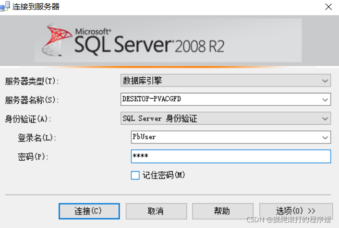Screen dimensions: 339x228
Task: Expand options with 选项(O) >> button
Action: [296, 211]
